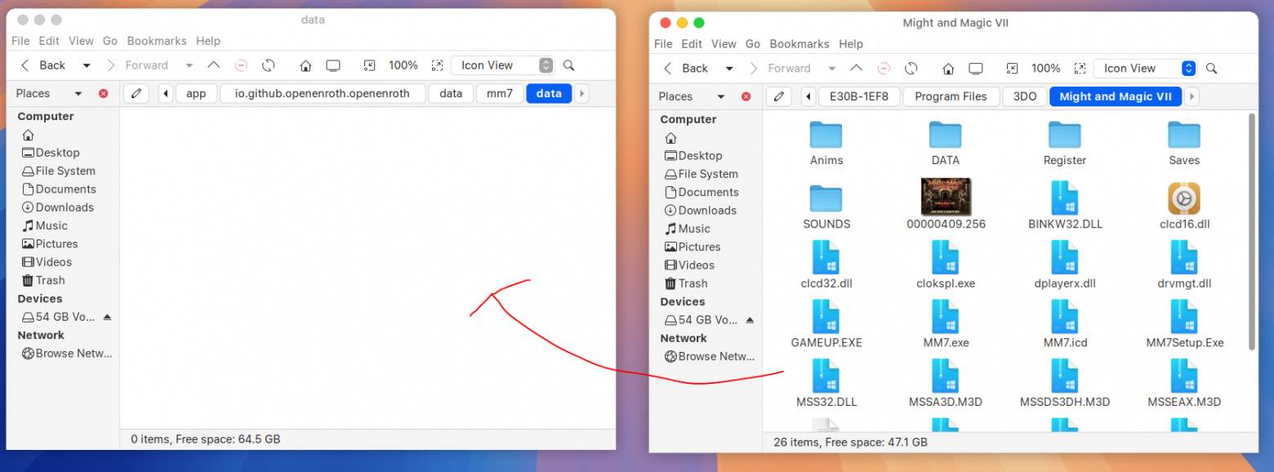Open Icon View combo box in Might and Magic VII window

pyautogui.click(x=1145, y=69)
